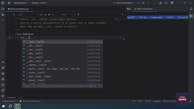The width and height of the screenshot is (194, 109).
Task: Go to next search occurrence arrow
Action: pos(75,15)
